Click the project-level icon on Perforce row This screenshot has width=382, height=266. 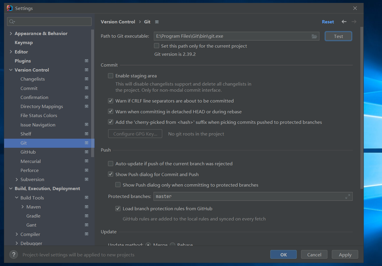(x=86, y=170)
